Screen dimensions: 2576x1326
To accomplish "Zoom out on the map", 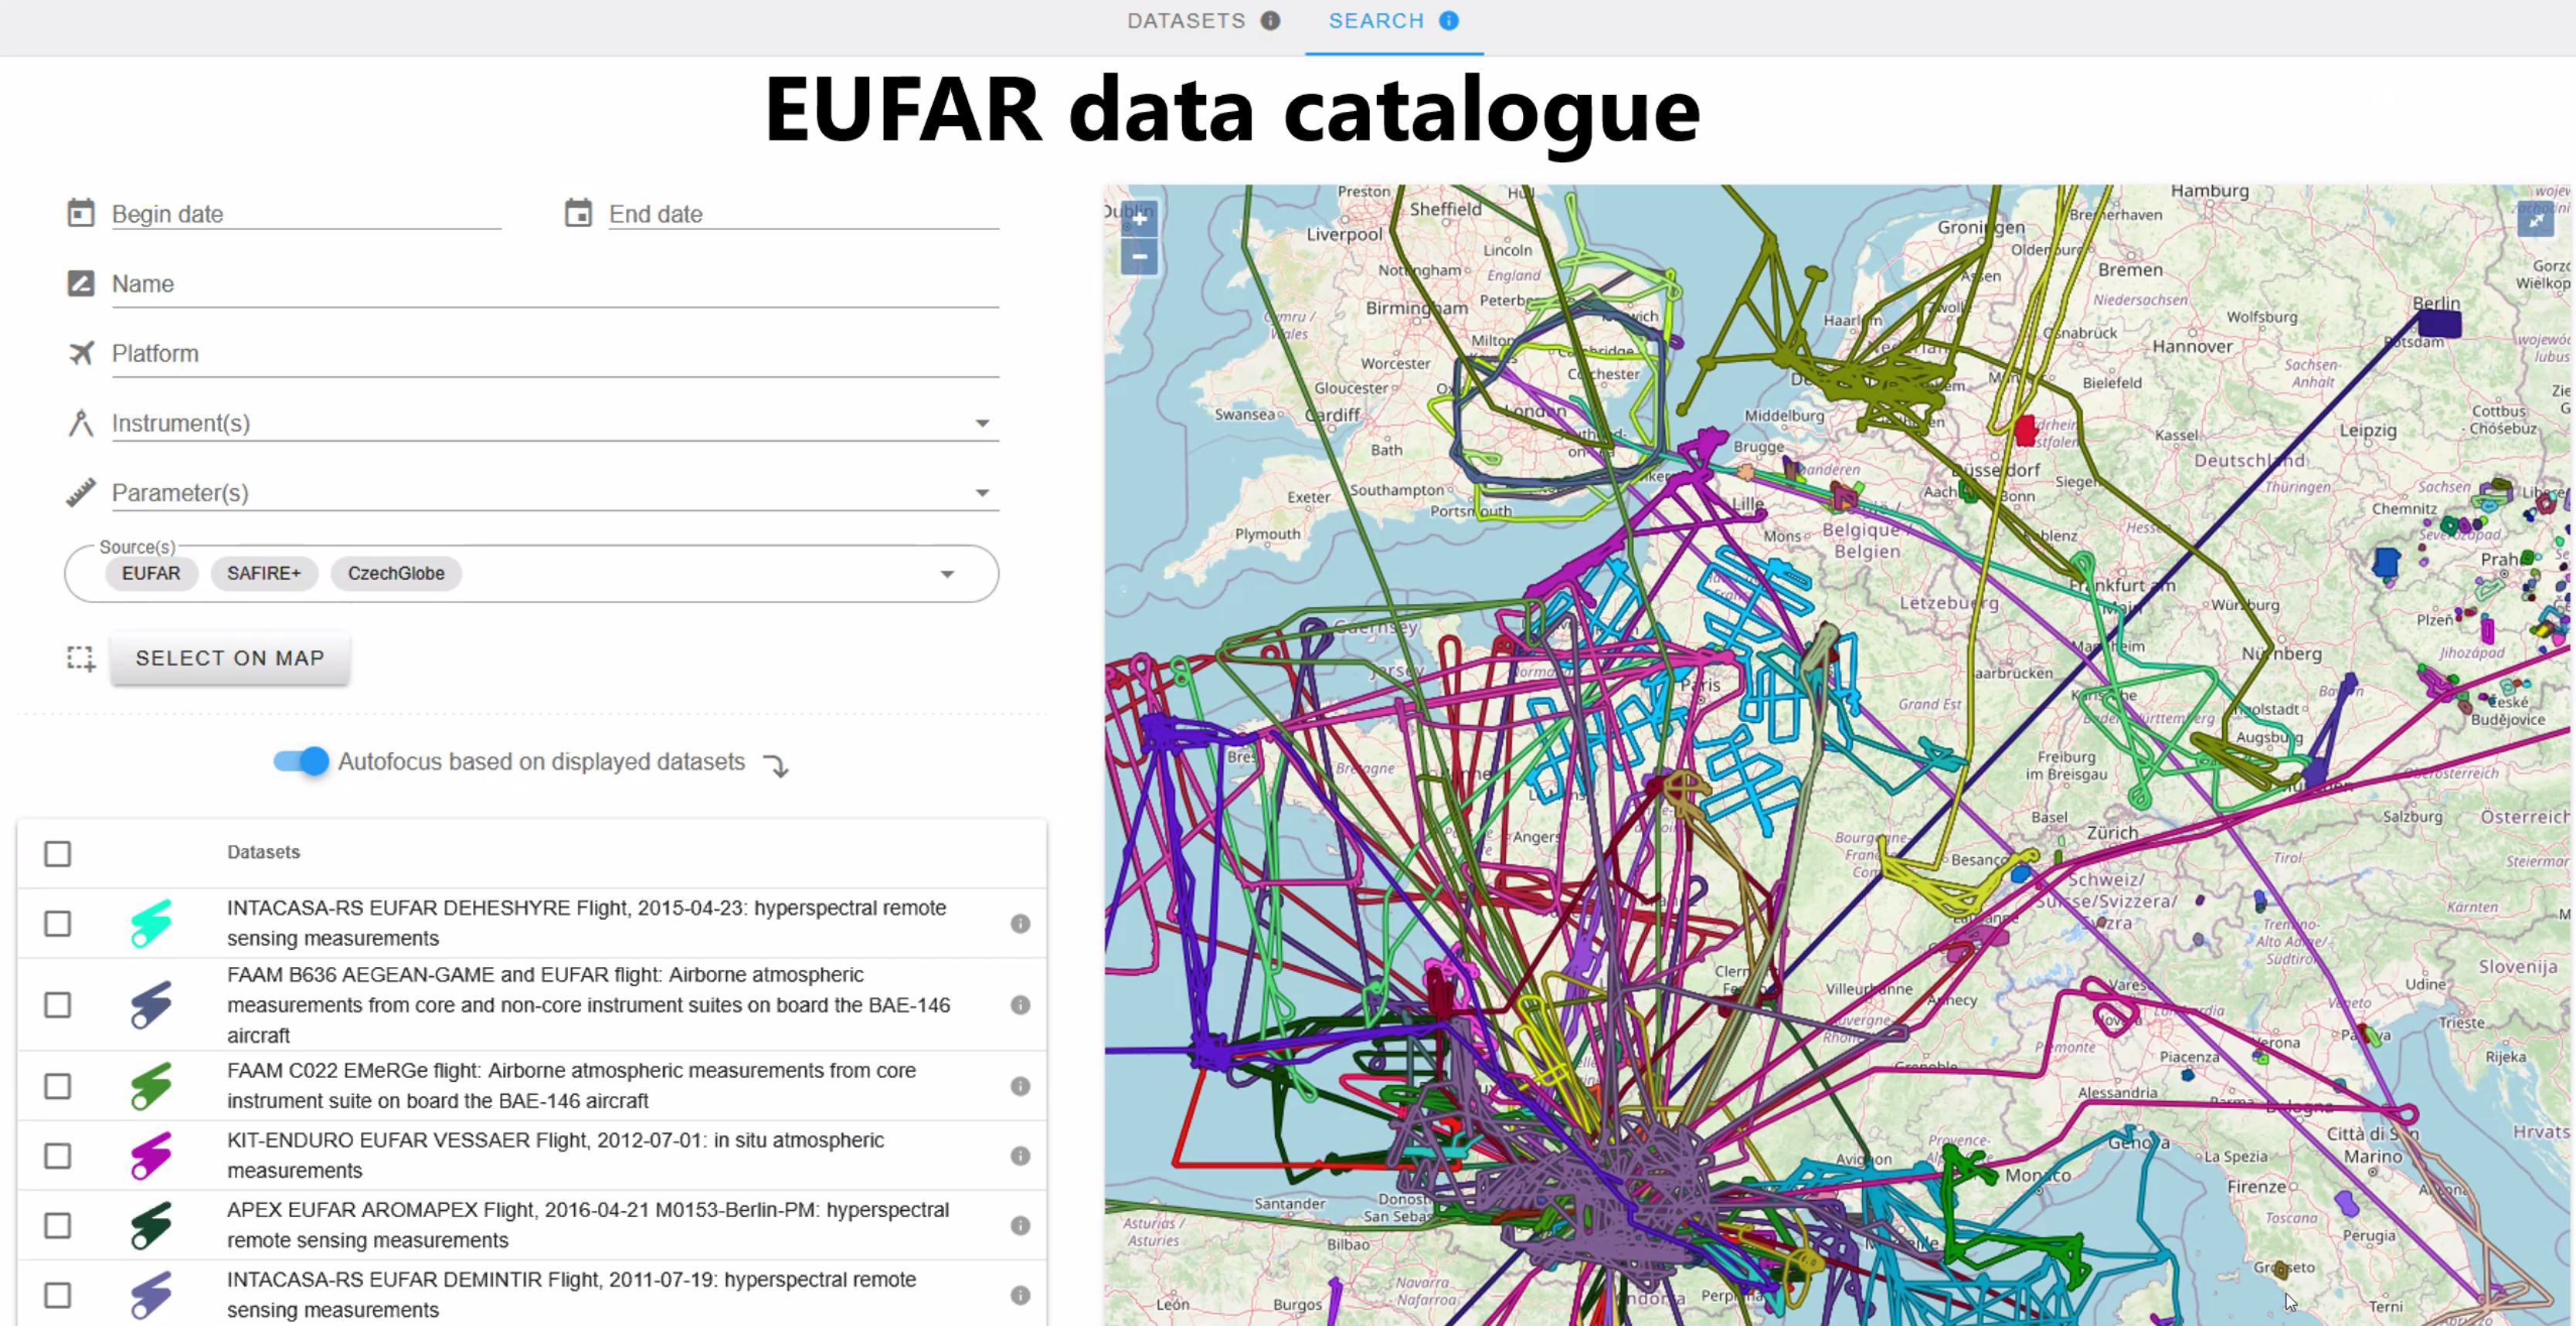I will coord(1139,257).
